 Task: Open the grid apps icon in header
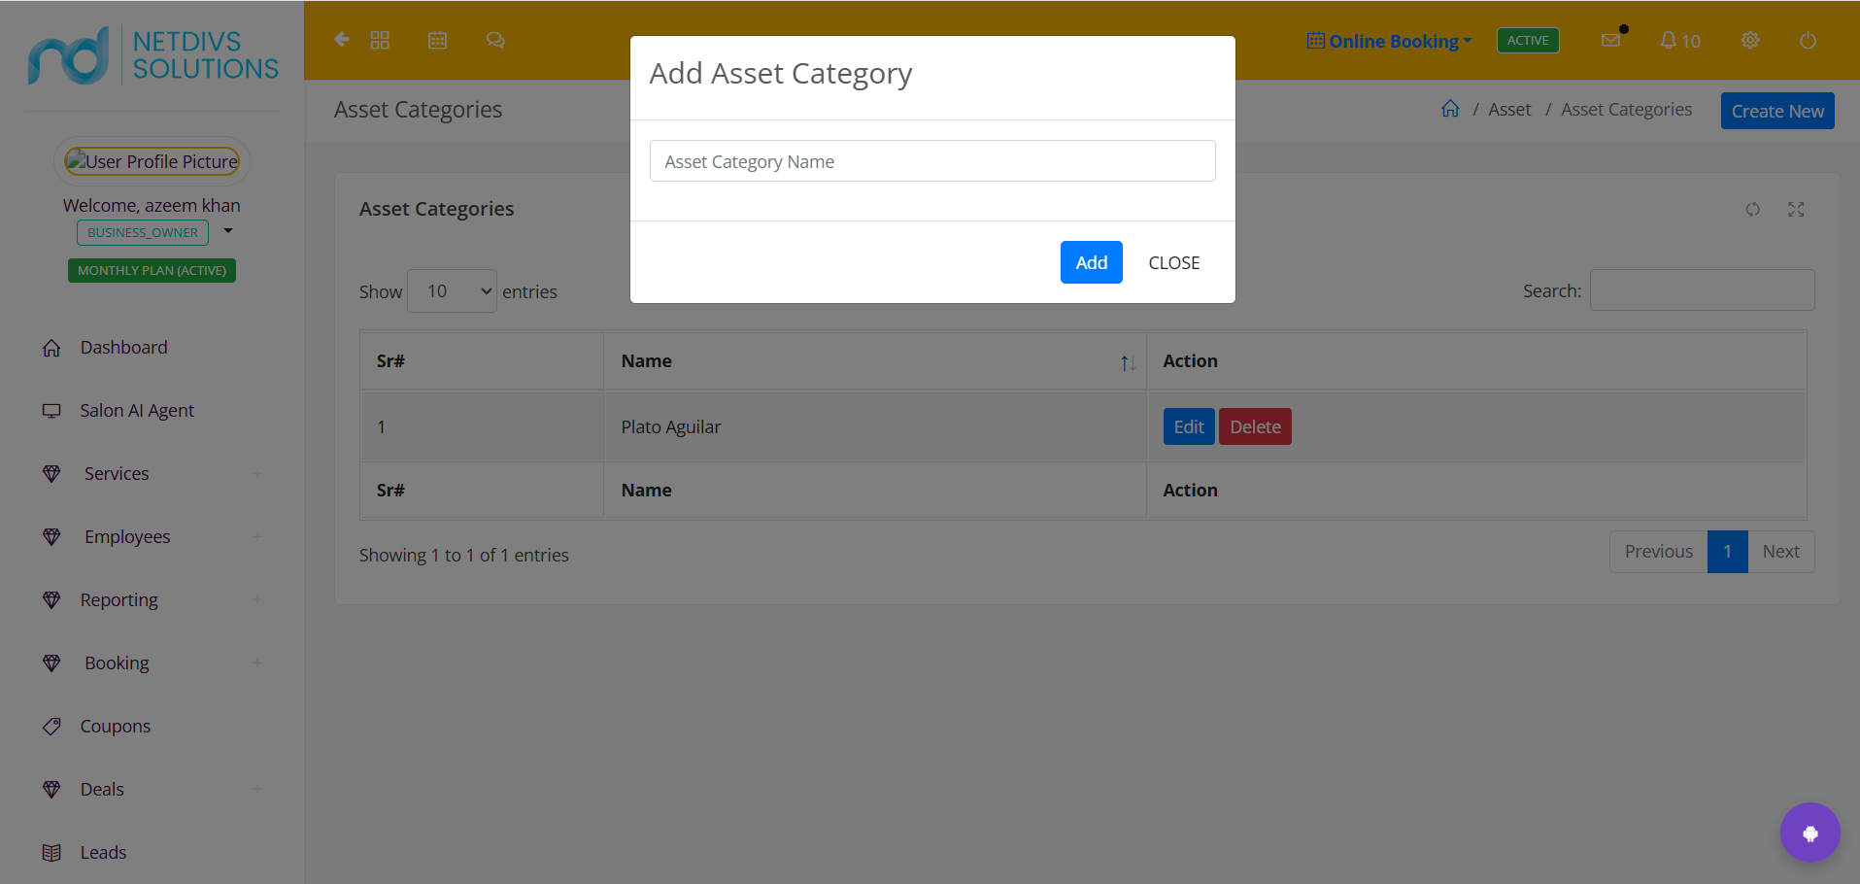(x=380, y=40)
